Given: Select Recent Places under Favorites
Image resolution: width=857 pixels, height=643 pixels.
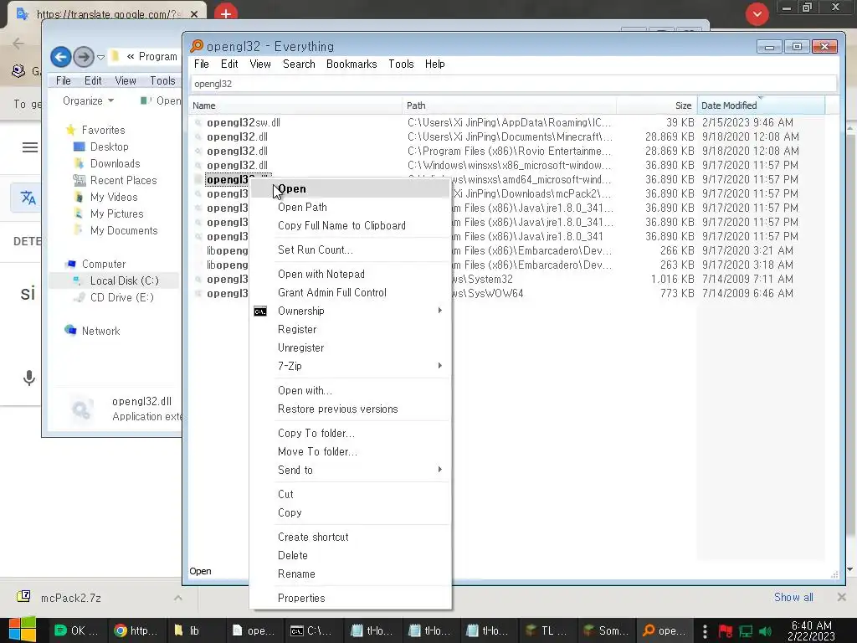Looking at the screenshot, I should pos(123,181).
